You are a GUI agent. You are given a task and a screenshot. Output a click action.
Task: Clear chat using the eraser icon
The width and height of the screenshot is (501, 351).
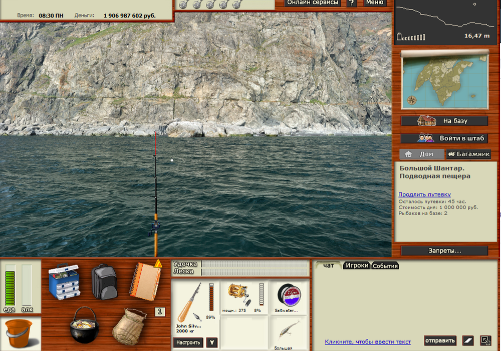[468, 341]
